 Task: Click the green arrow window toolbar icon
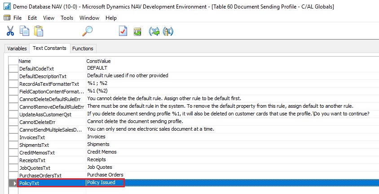[x=137, y=31]
